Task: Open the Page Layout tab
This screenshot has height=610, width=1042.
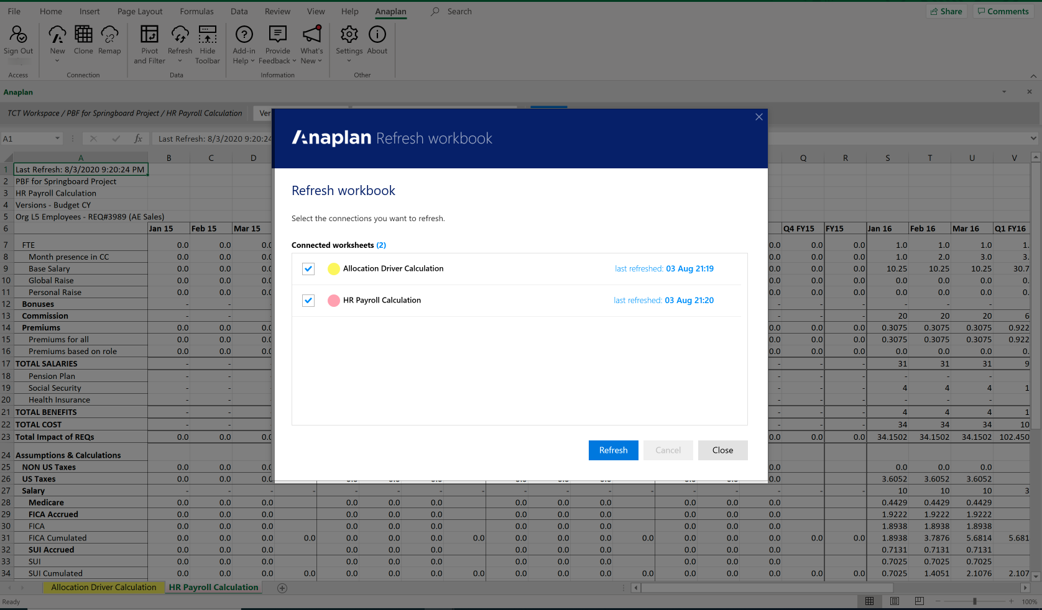Action: (140, 11)
